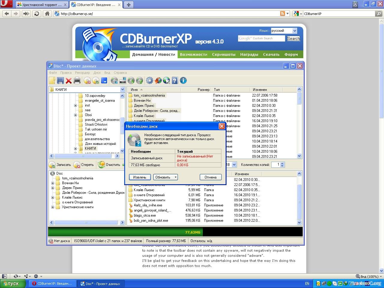Screen dimensions: 384x288
Task: Increase the Количество копий spinner value
Action: pos(283,163)
